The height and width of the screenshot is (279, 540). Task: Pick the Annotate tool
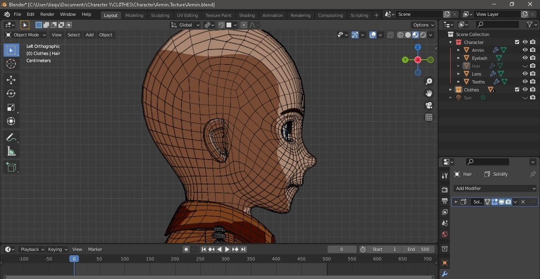point(11,137)
